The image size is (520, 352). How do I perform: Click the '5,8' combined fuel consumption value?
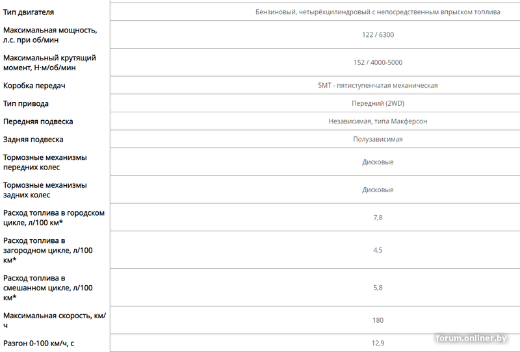click(378, 288)
